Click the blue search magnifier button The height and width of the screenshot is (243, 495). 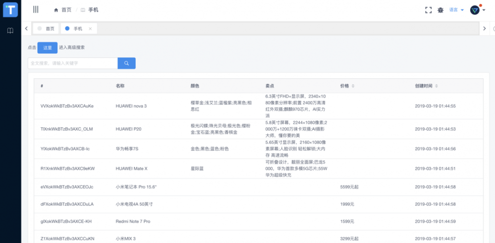pyautogui.click(x=126, y=63)
